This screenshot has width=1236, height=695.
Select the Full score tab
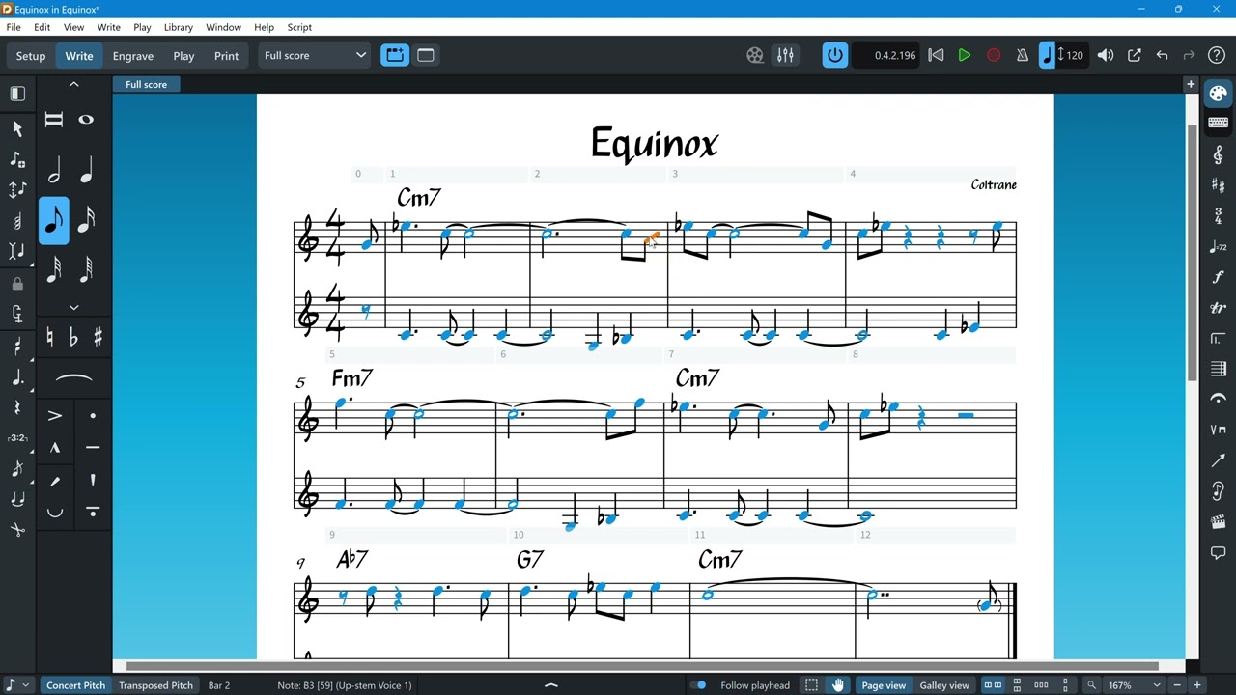click(x=146, y=84)
